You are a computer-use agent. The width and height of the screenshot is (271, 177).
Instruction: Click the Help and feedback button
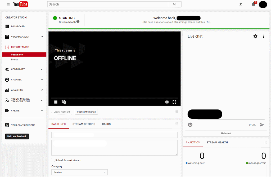17,136
